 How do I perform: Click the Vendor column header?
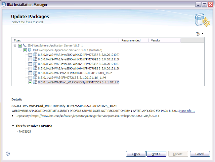pyautogui.click(x=165, y=40)
